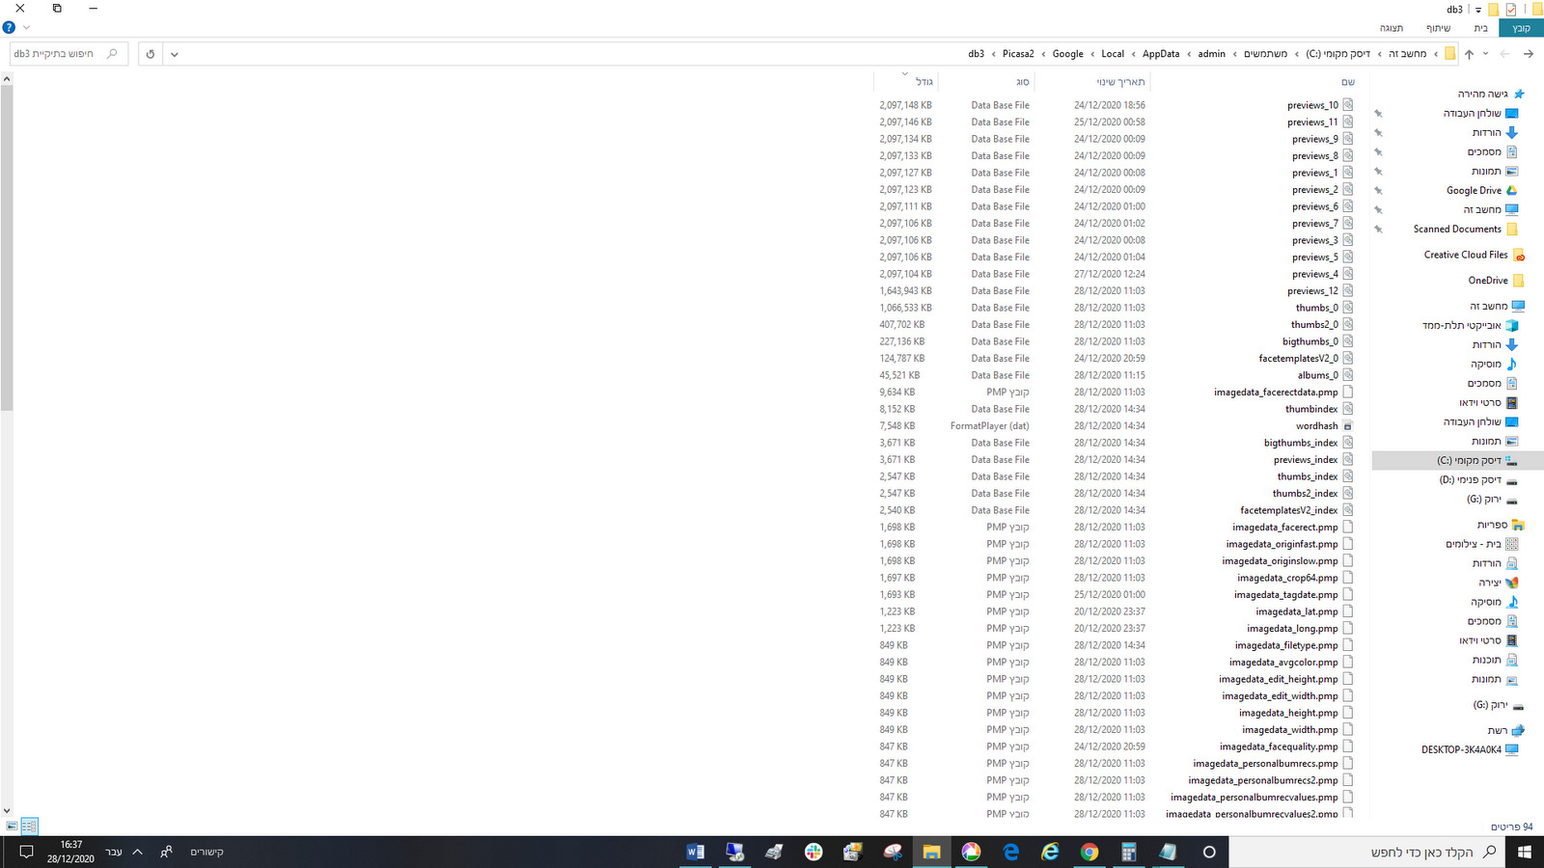Open Internet Explorer from the taskbar
The image size is (1544, 868).
1050,852
